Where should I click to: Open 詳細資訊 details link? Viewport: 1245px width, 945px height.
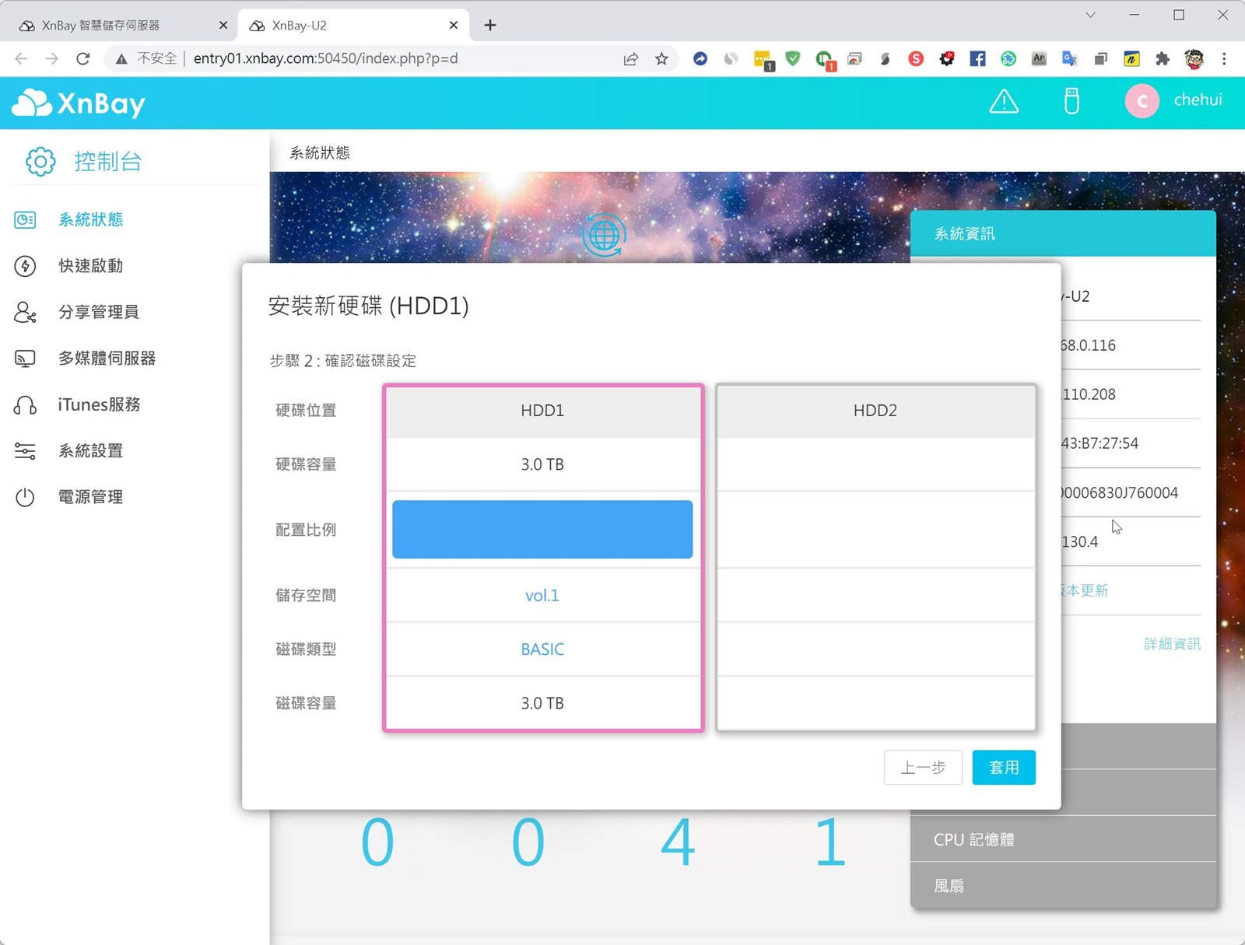(1171, 644)
